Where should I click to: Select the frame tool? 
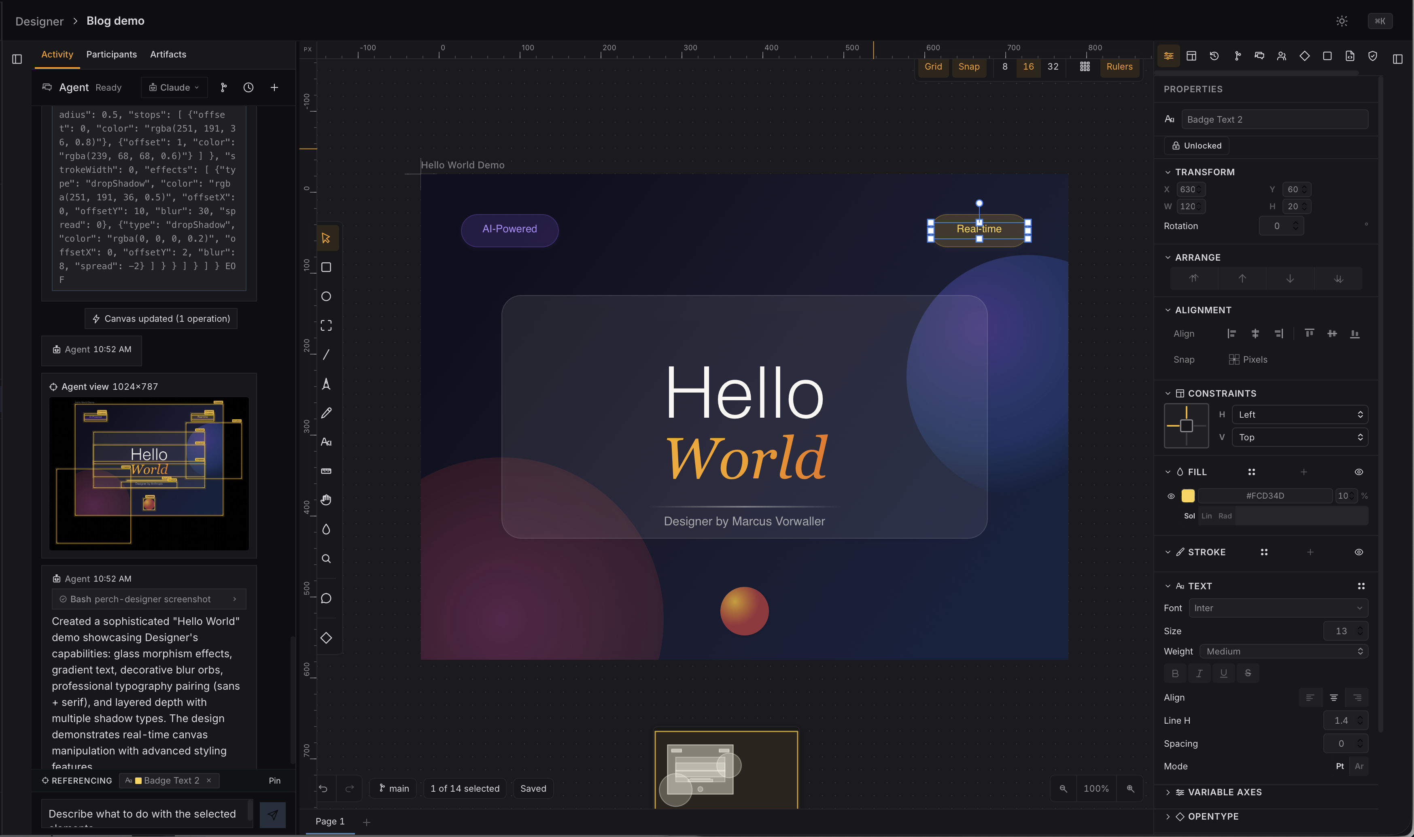(x=326, y=325)
